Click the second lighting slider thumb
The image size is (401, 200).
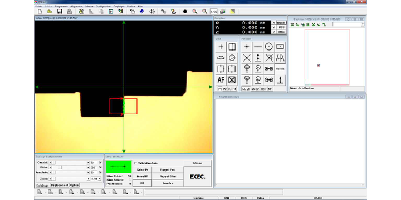pyautogui.click(x=60, y=167)
